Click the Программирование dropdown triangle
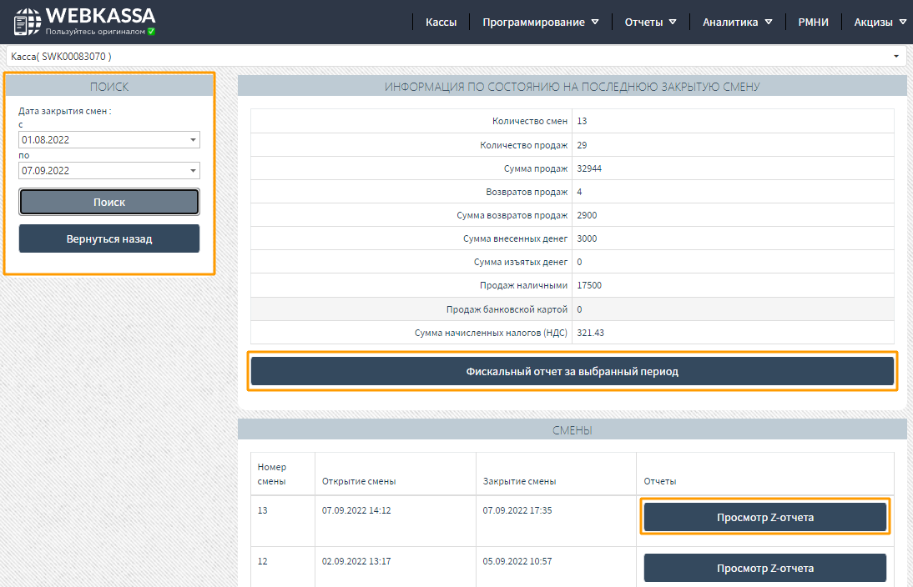 coord(595,23)
